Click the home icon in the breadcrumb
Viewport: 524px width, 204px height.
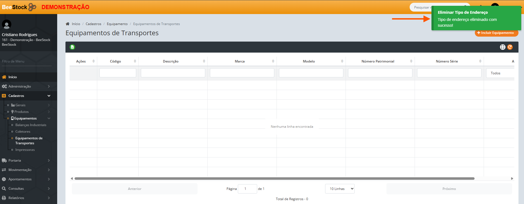[68, 24]
